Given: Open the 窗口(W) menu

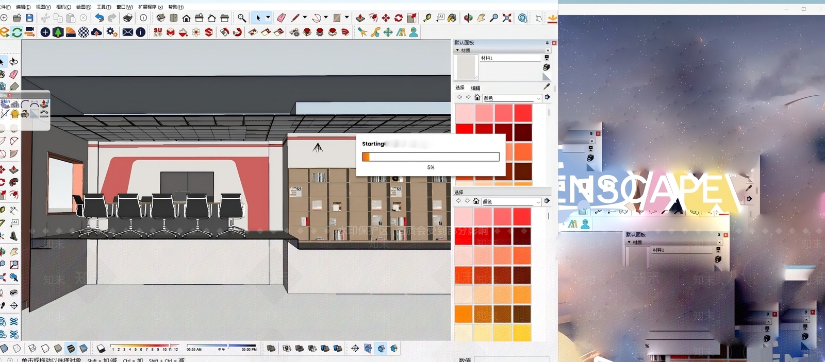Looking at the screenshot, I should 125,7.
